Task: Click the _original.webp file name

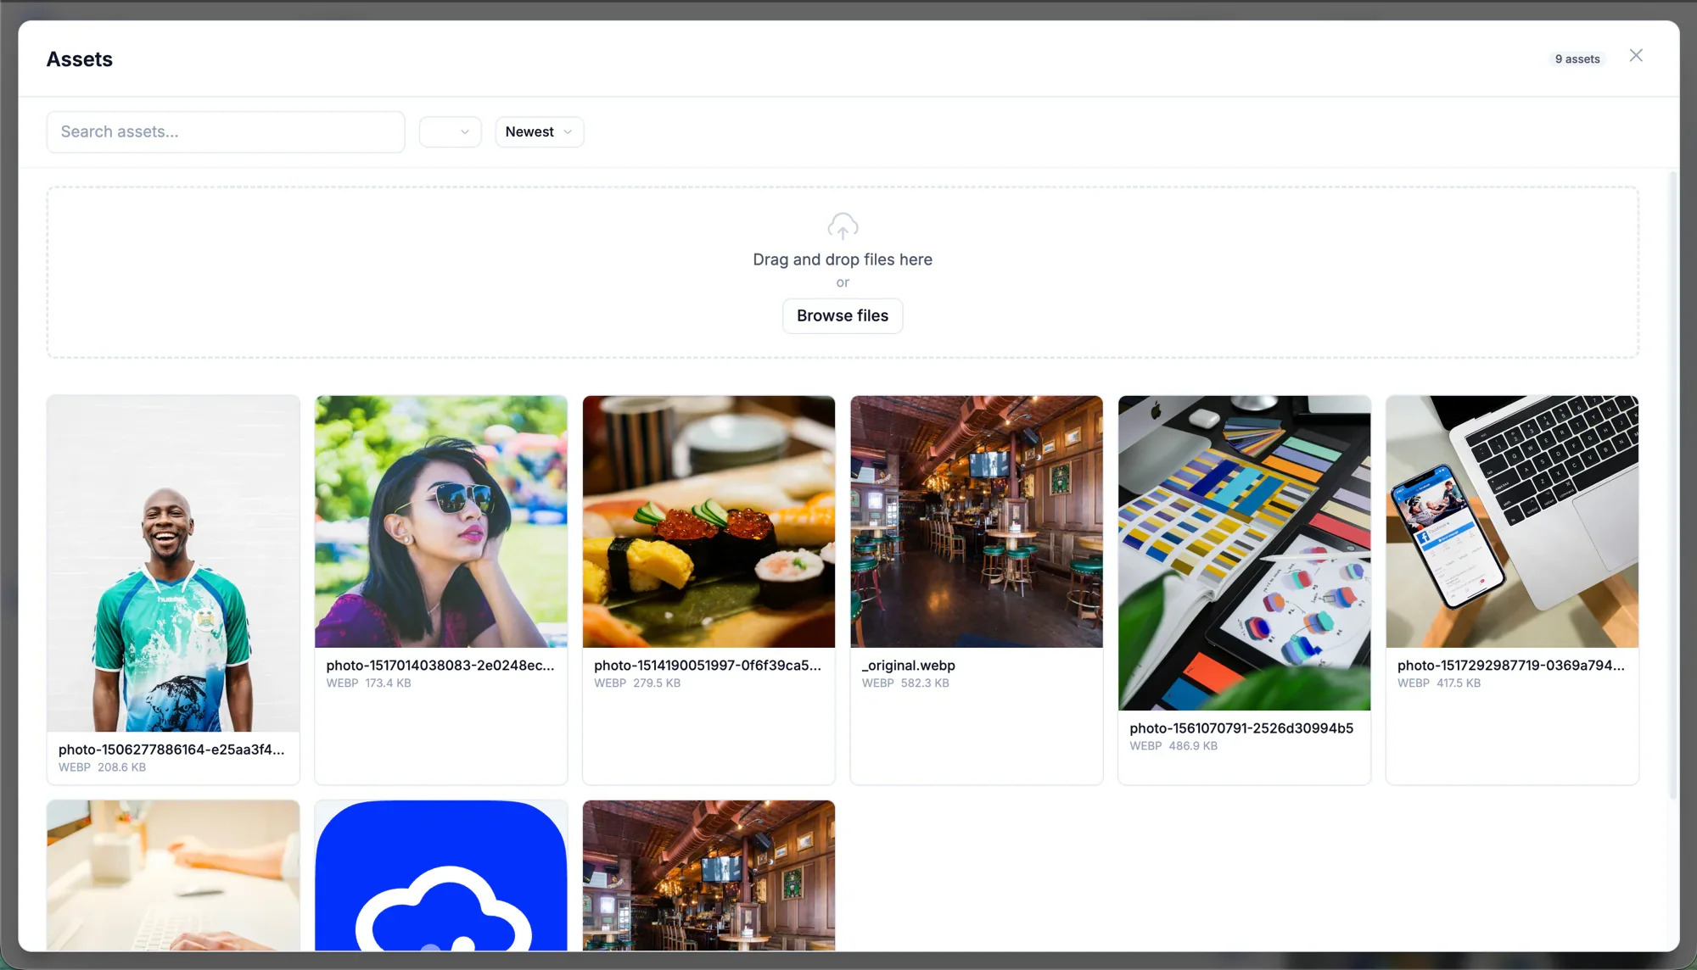Action: point(909,666)
